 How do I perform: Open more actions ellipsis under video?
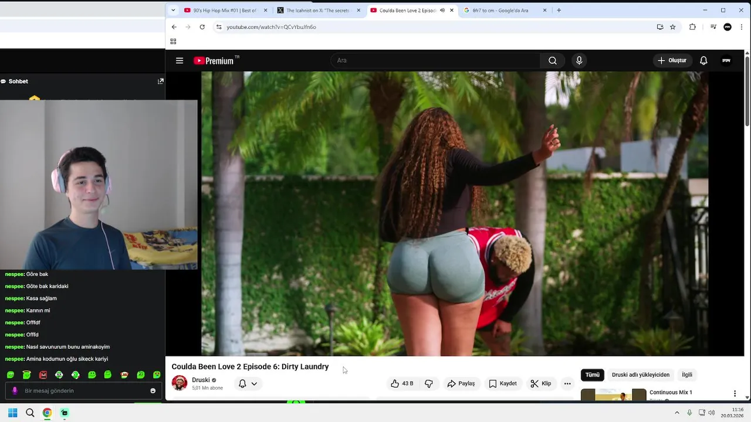pyautogui.click(x=567, y=383)
